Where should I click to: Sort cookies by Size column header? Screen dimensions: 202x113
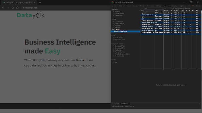point(184,11)
